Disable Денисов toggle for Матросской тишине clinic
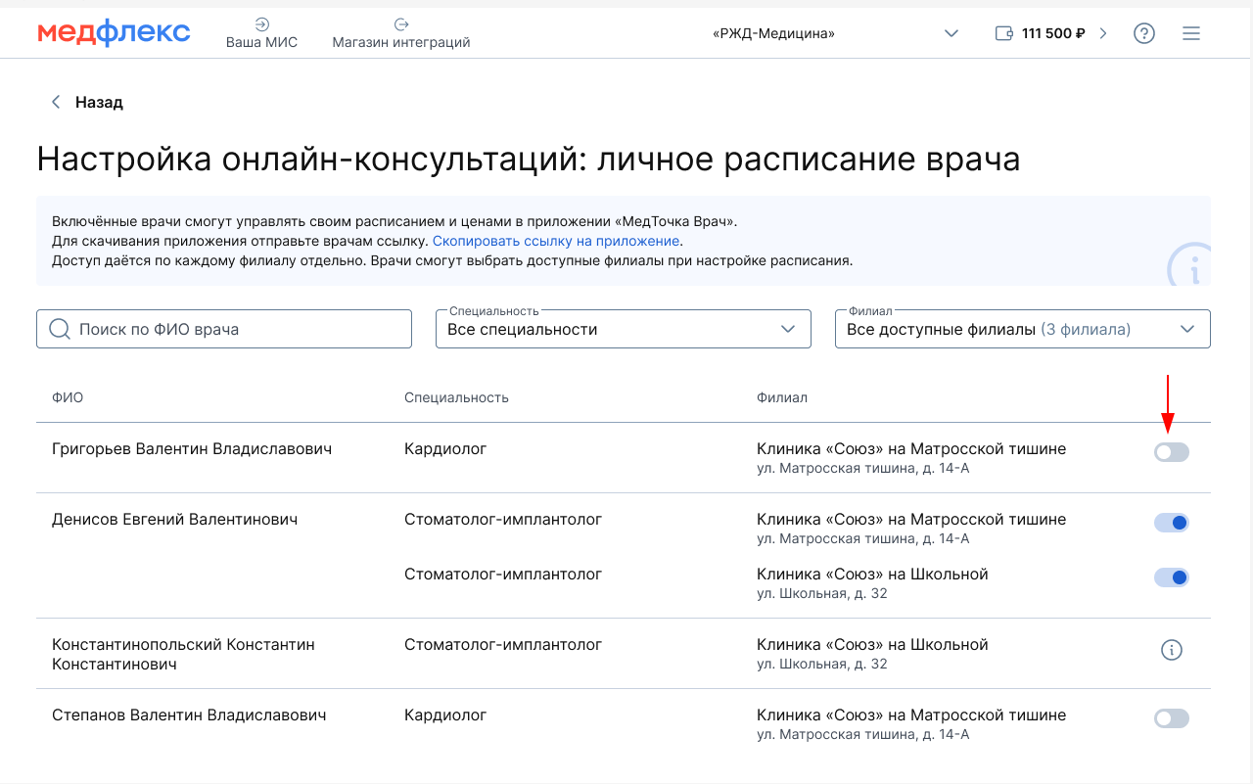Viewport: 1253px width, 784px height. [x=1172, y=523]
